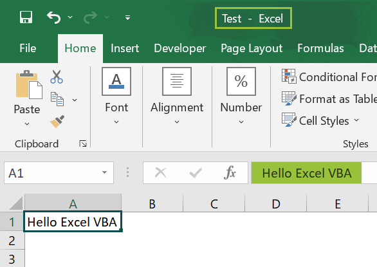Open the Undo history dropdown arrow
The image size is (377, 267).
pyautogui.click(x=70, y=17)
